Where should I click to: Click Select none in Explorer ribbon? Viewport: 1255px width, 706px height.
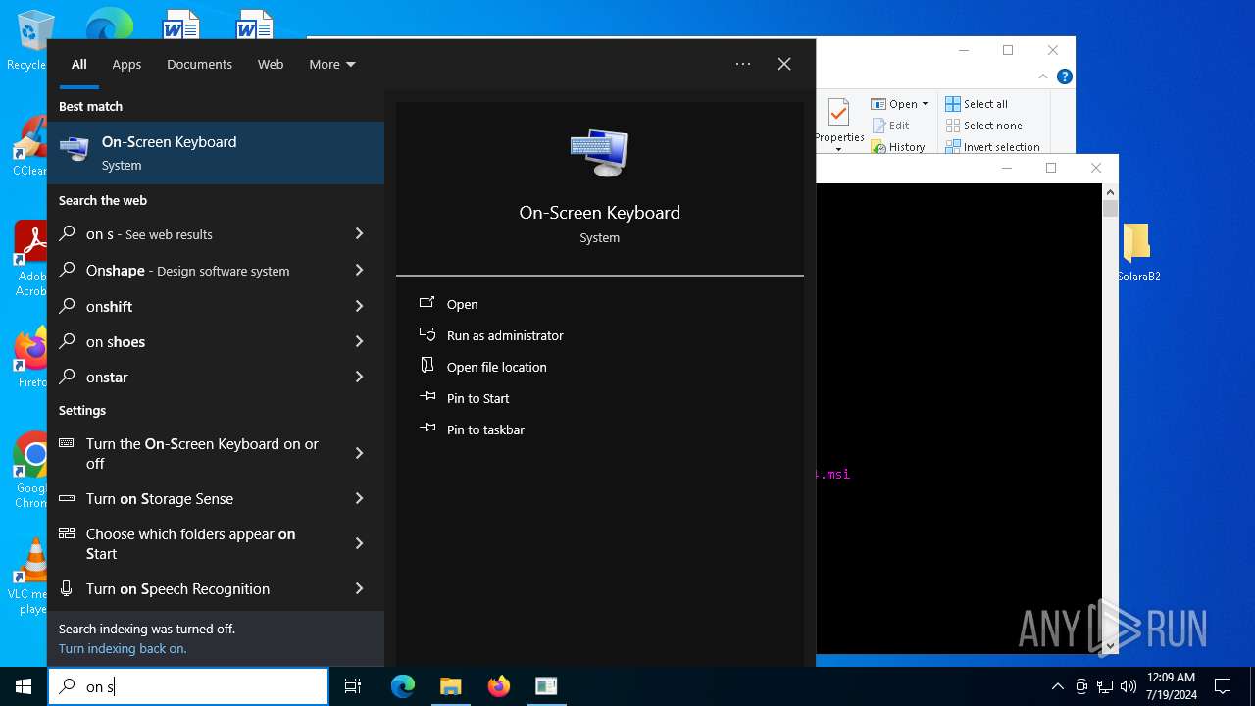tap(984, 126)
